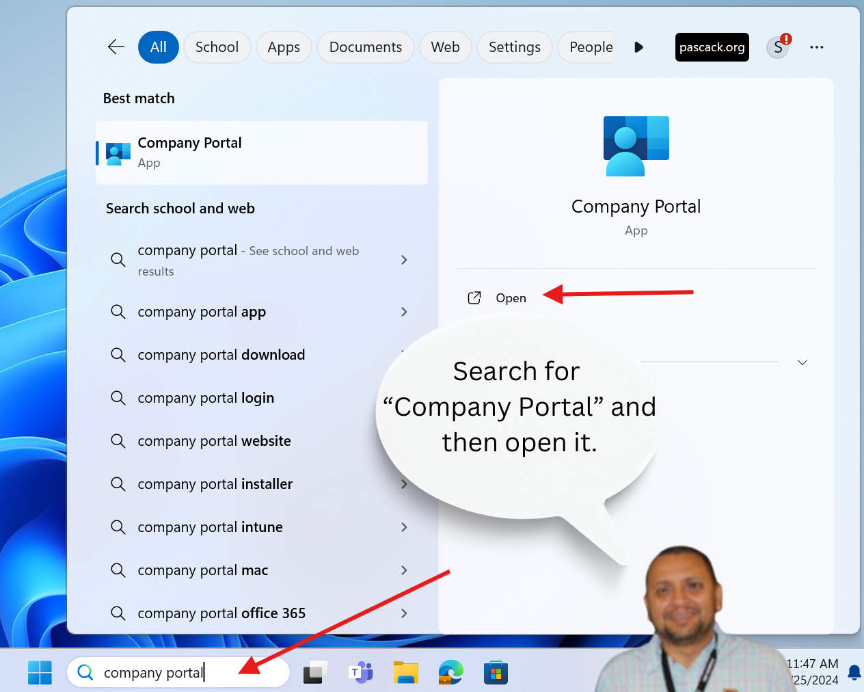Open the S user account avatar

778,47
